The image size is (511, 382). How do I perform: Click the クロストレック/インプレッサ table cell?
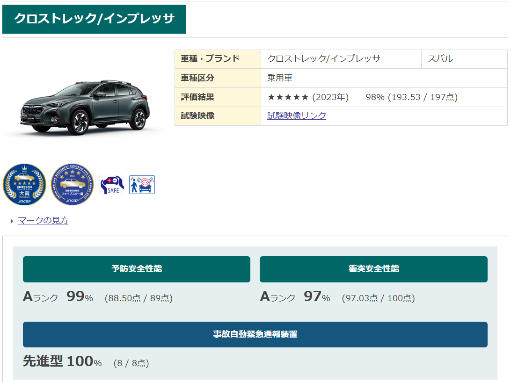pos(341,59)
